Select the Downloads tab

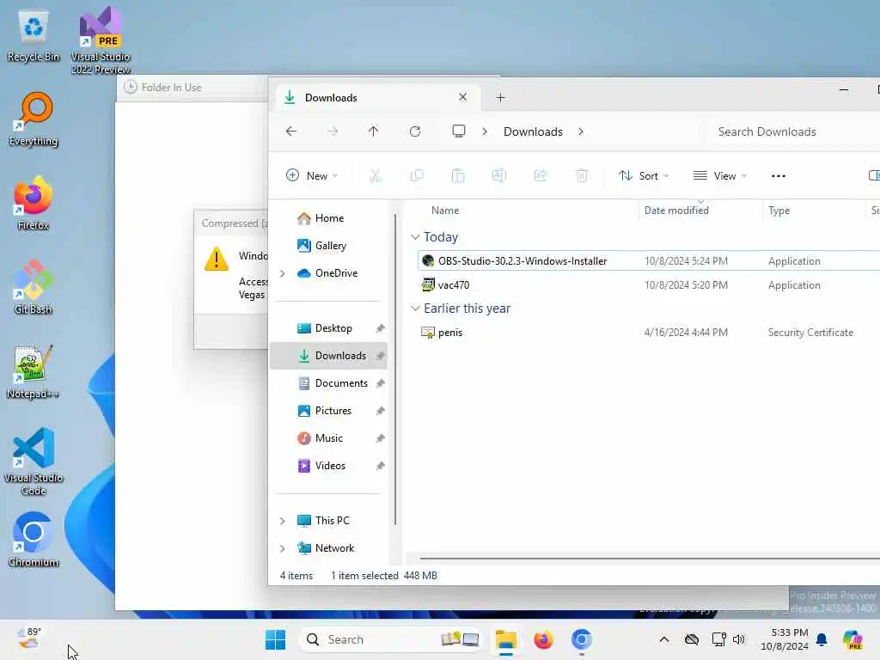click(x=377, y=98)
